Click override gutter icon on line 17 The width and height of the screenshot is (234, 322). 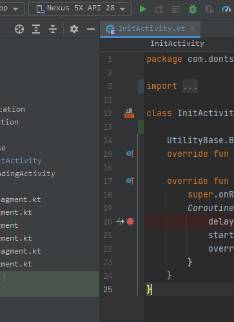point(130,181)
